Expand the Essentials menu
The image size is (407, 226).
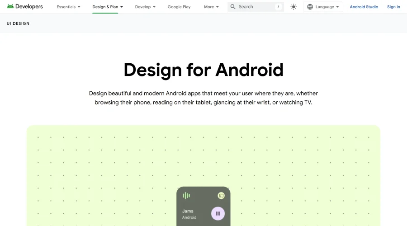coord(68,7)
